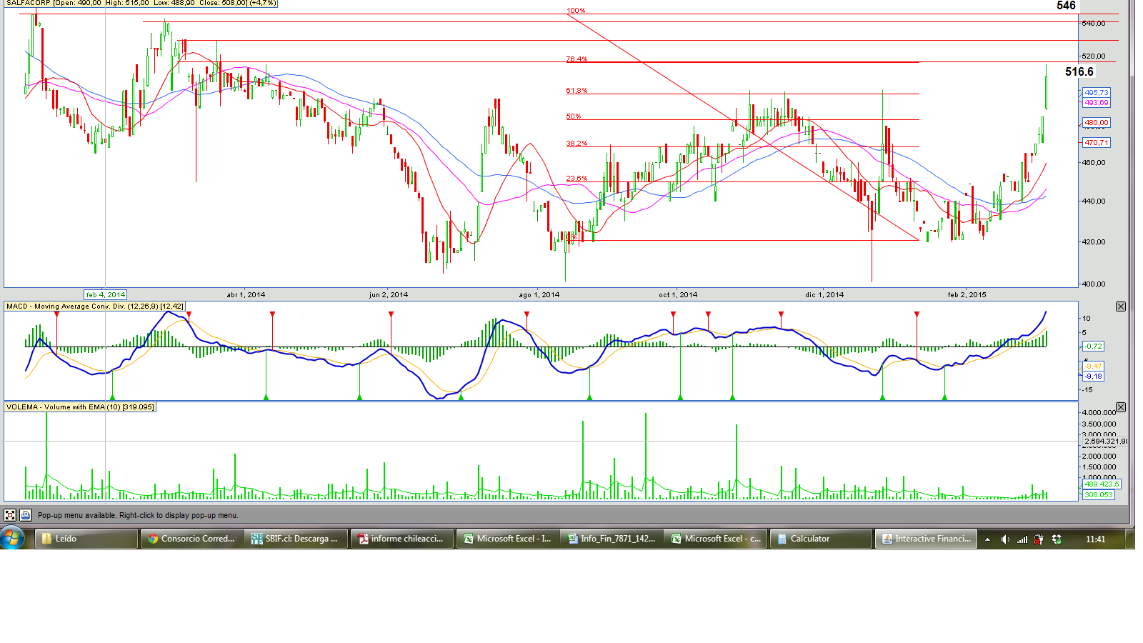Click the 100% Fibonacci level label
The image size is (1143, 643).
coord(576,11)
